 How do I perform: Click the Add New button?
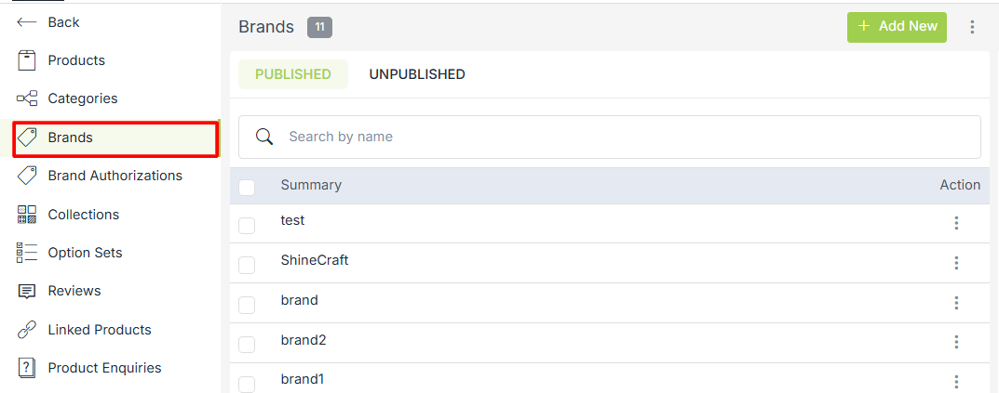click(897, 27)
